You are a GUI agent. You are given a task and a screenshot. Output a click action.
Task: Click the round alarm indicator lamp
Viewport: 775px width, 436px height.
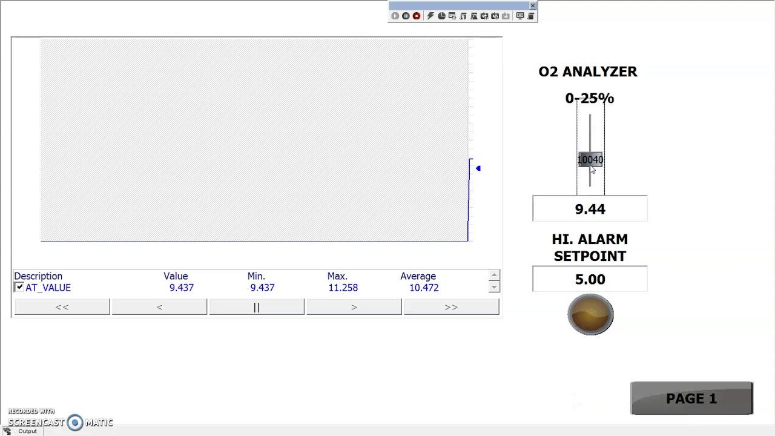[x=590, y=314]
